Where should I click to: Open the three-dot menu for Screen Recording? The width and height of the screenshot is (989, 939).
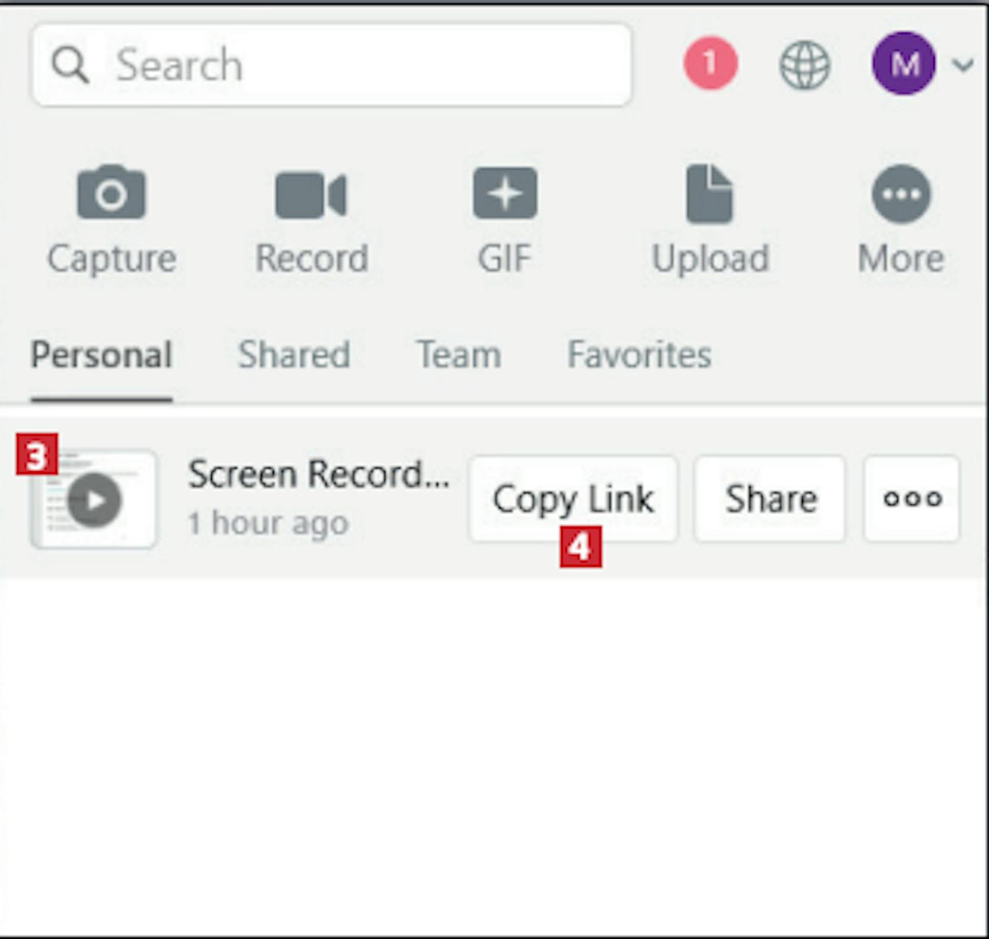(x=912, y=499)
